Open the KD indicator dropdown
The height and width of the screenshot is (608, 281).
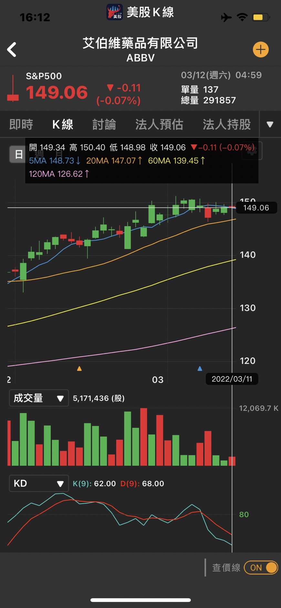coord(39,483)
